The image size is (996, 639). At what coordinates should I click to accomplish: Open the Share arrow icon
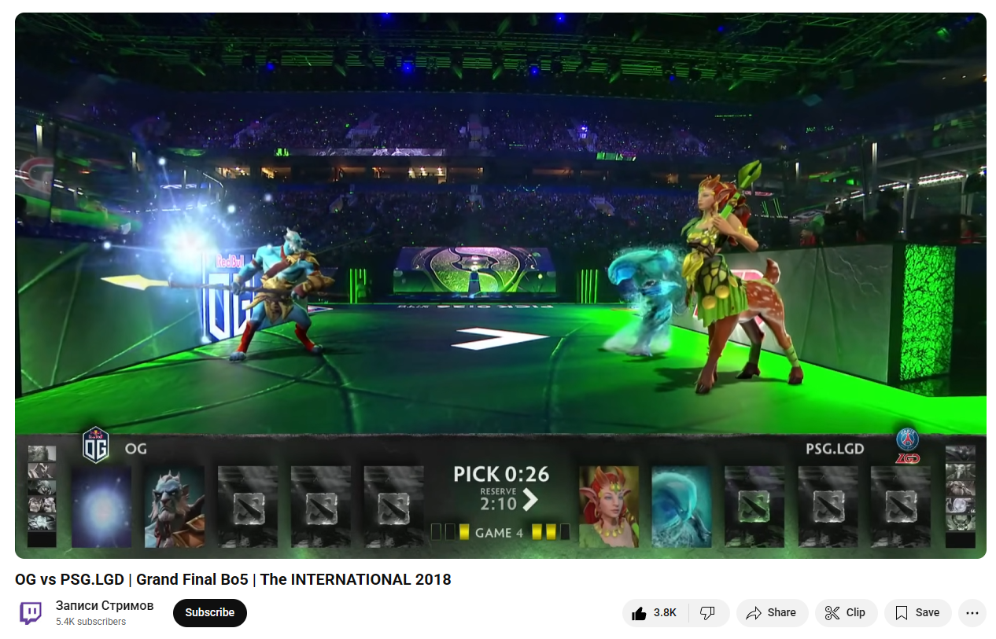[x=754, y=613]
